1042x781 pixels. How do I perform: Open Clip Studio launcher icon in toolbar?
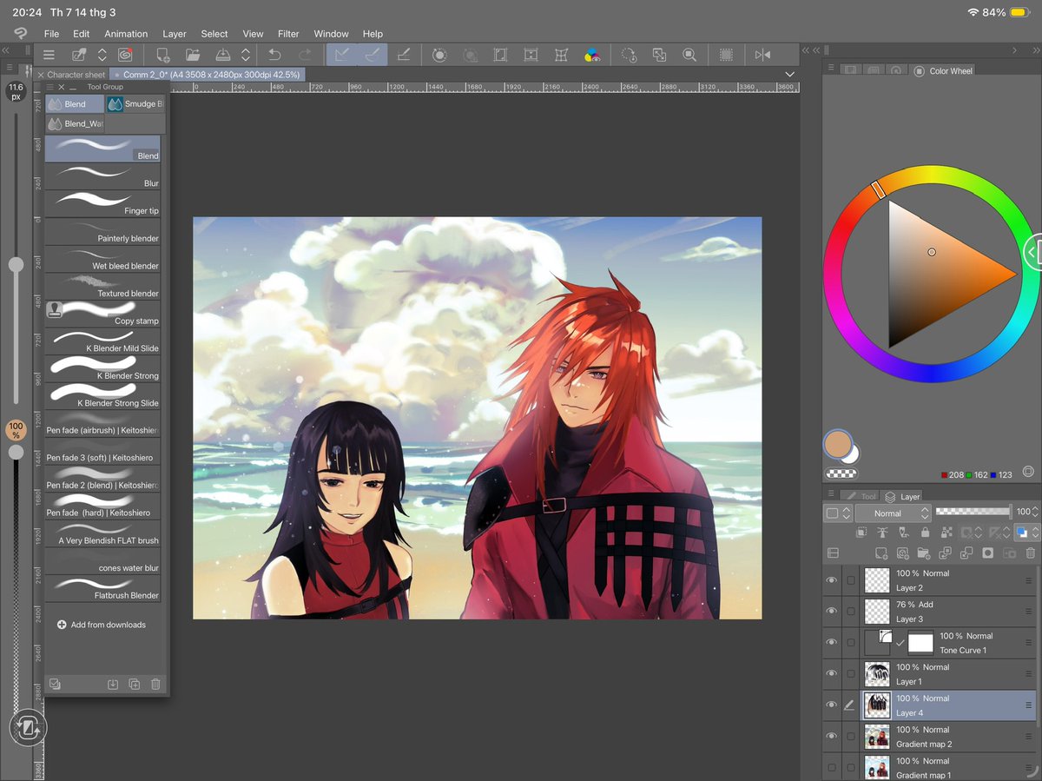coord(126,55)
